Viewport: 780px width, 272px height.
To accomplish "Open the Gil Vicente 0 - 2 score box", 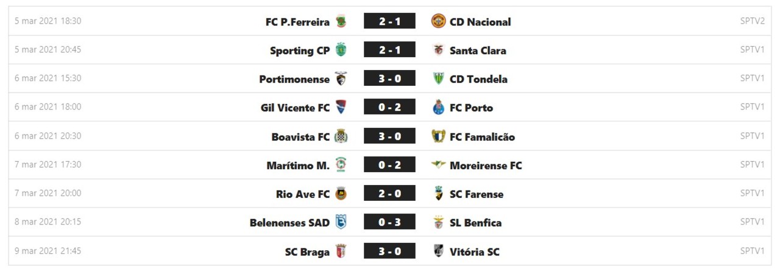I will [389, 108].
